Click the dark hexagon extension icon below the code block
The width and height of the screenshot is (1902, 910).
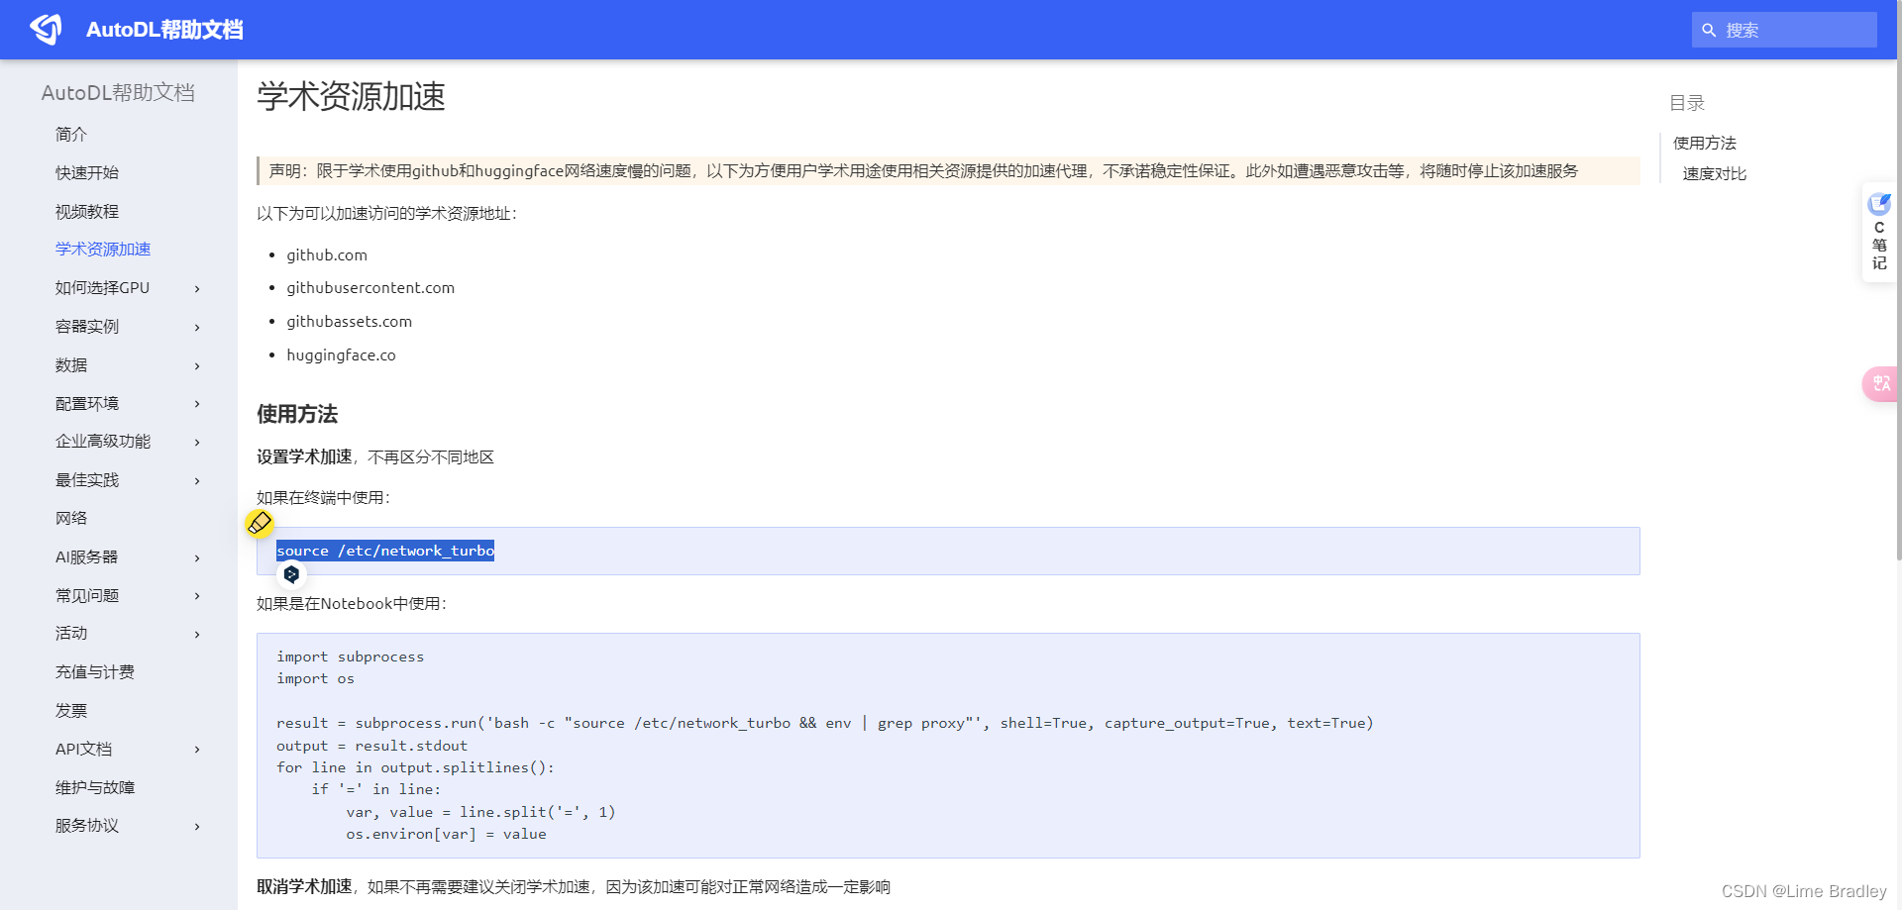pyautogui.click(x=291, y=573)
